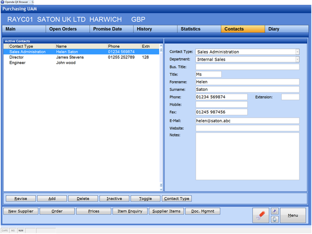Click the double-up arrow in contacts scrollbar

click(x=161, y=50)
